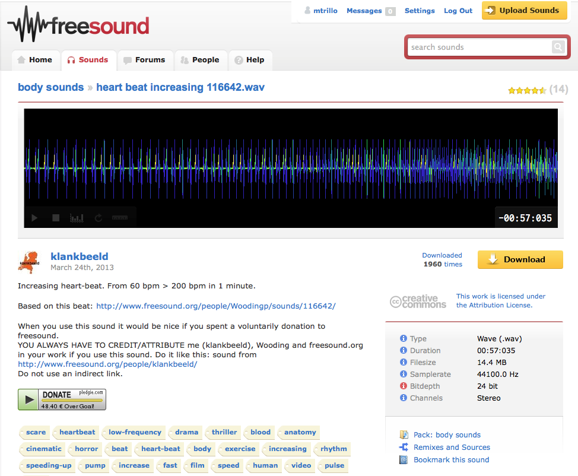The height and width of the screenshot is (476, 578).
Task: Select the scare tag
Action: (34, 432)
